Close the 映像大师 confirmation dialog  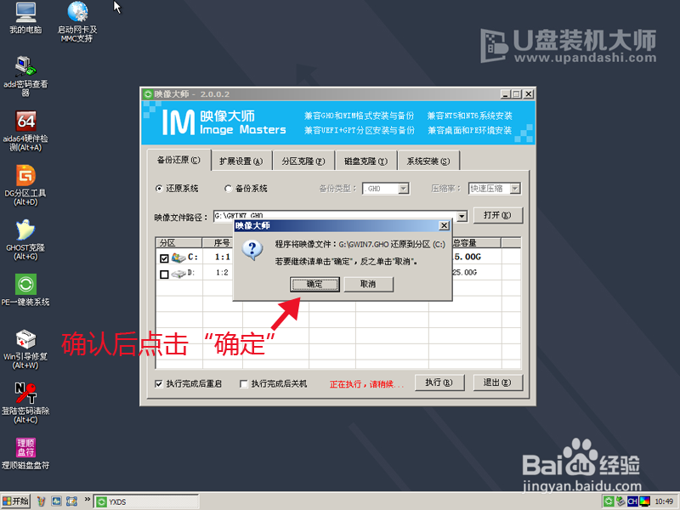(444, 225)
